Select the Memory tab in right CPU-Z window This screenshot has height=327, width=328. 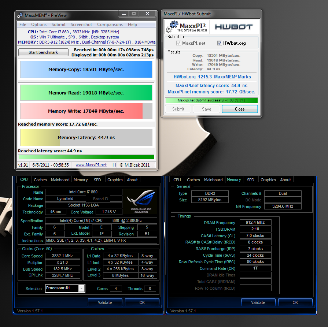coord(234,179)
